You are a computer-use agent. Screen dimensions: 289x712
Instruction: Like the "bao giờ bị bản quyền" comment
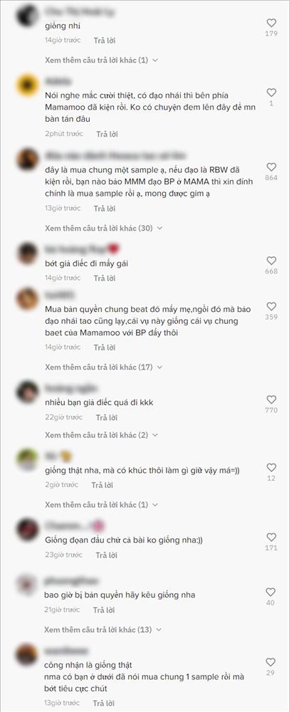(271, 592)
